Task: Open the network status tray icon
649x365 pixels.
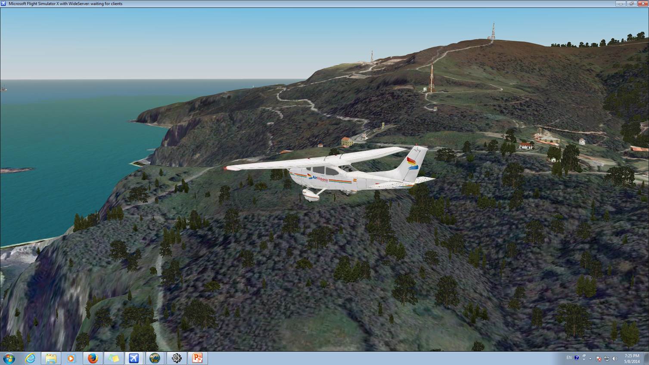Action: [606, 359]
